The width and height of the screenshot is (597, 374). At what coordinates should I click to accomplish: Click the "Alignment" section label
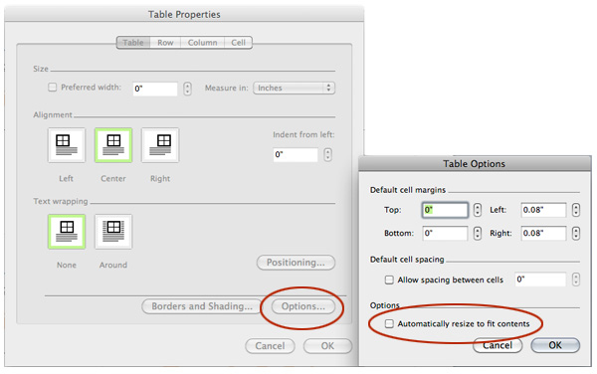53,115
